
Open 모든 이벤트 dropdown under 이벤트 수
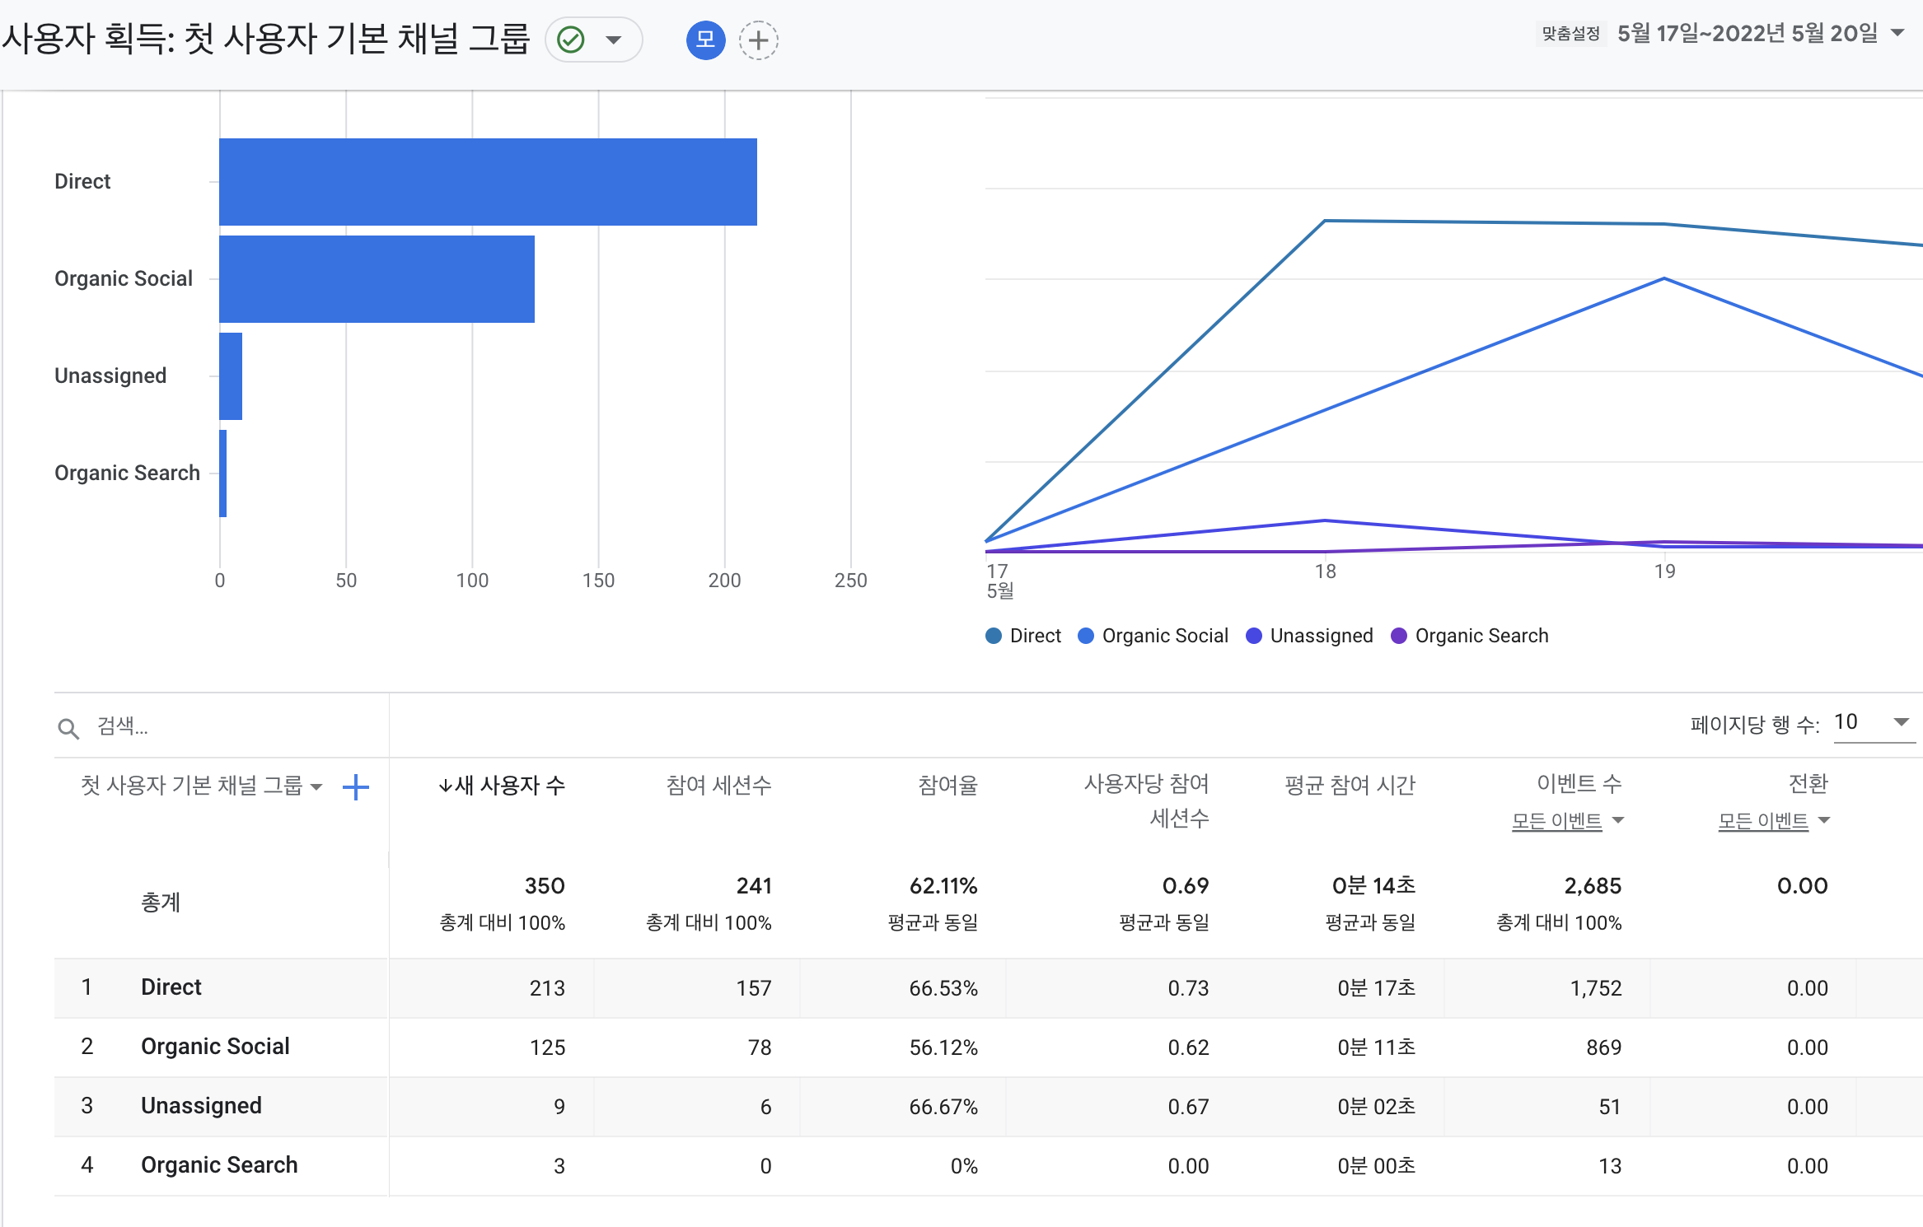[1567, 820]
